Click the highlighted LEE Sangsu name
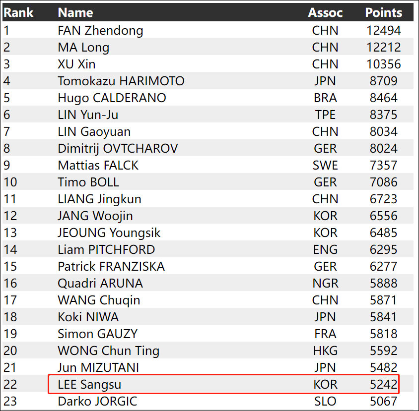This screenshot has width=419, height=411. 89,385
